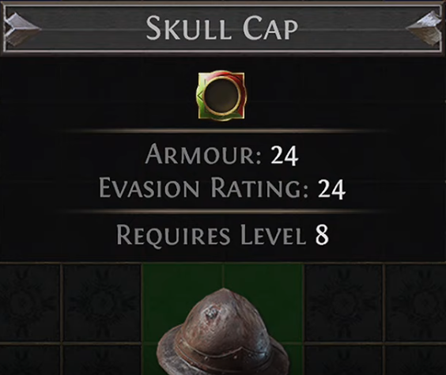The width and height of the screenshot is (446, 375).
Task: Click the Skull Cap title text
Action: 222,28
